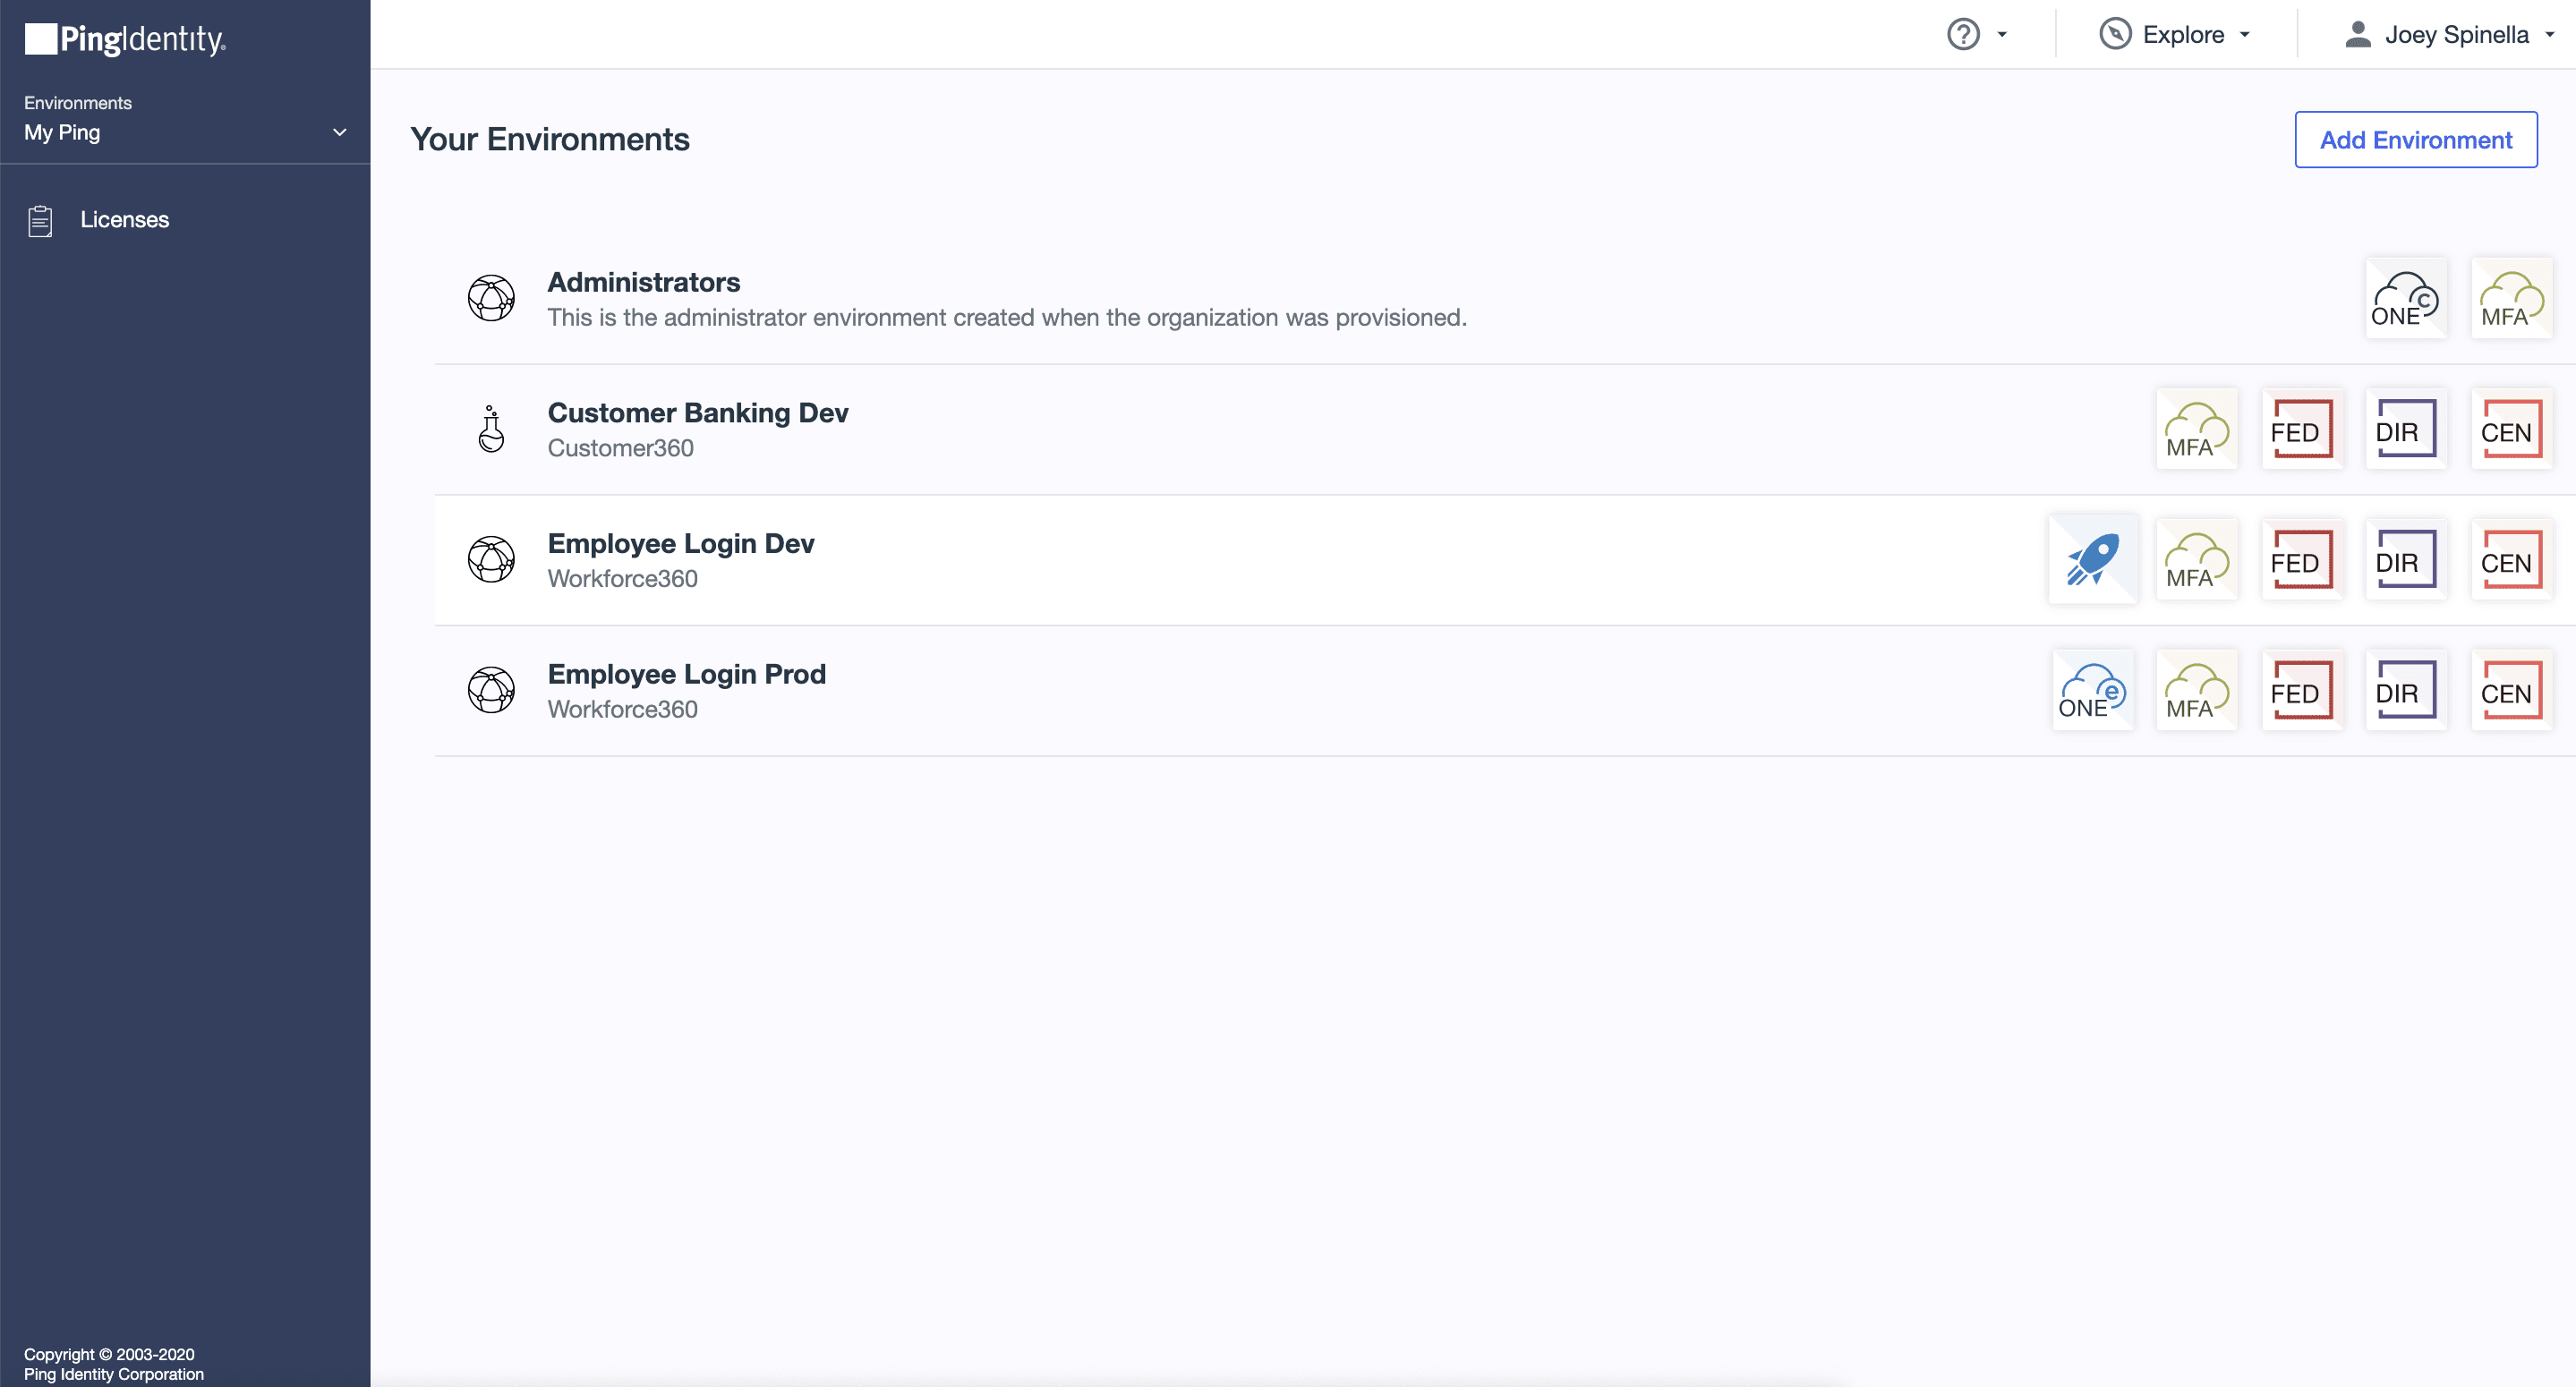Open FED icon for Customer Banking Dev
This screenshot has width=2576, height=1387.
2301,429
